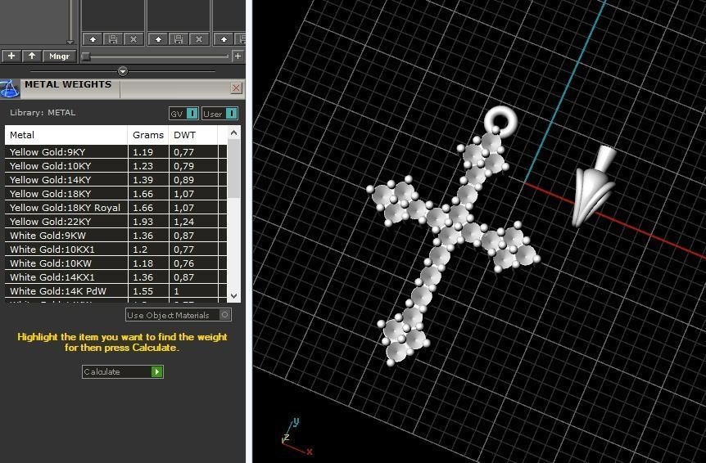The width and height of the screenshot is (706, 463).
Task: Click the 1,24 DWT value for 22KY
Action: pos(183,222)
